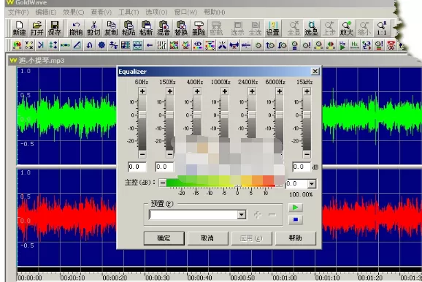
Task: Open the 编辑(E) menu
Action: tap(46, 12)
